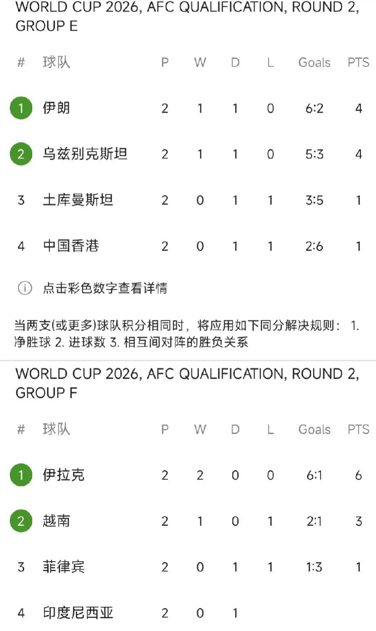
Task: Select the 土库曼斯坦 team name
Action: (78, 200)
